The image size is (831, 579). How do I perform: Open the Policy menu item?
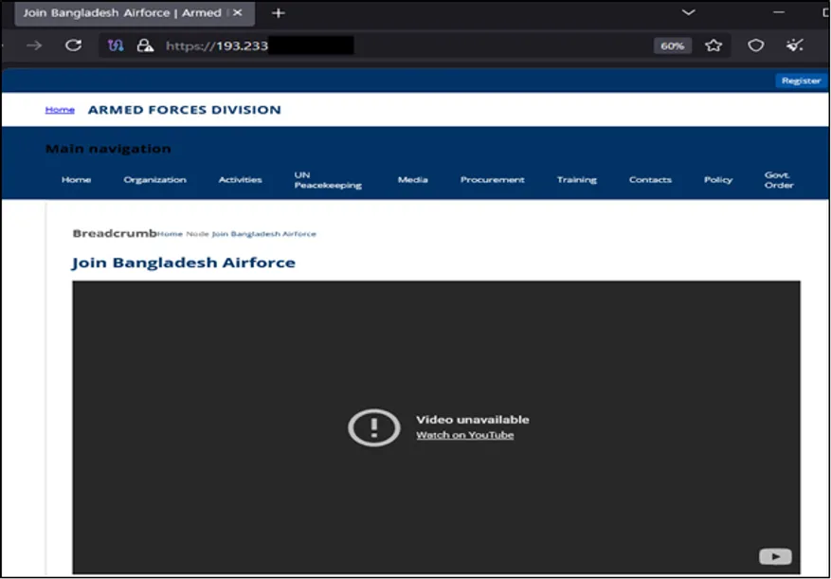718,180
